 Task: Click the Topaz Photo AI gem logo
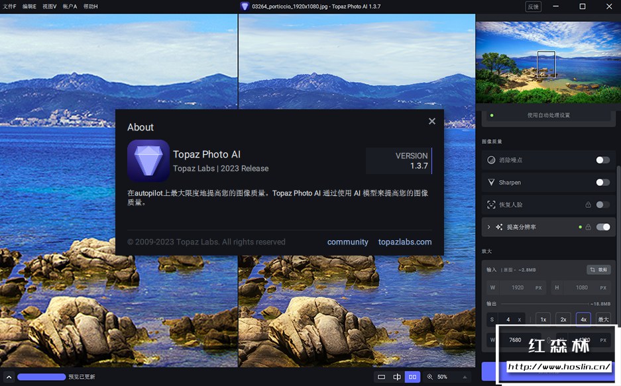point(148,160)
